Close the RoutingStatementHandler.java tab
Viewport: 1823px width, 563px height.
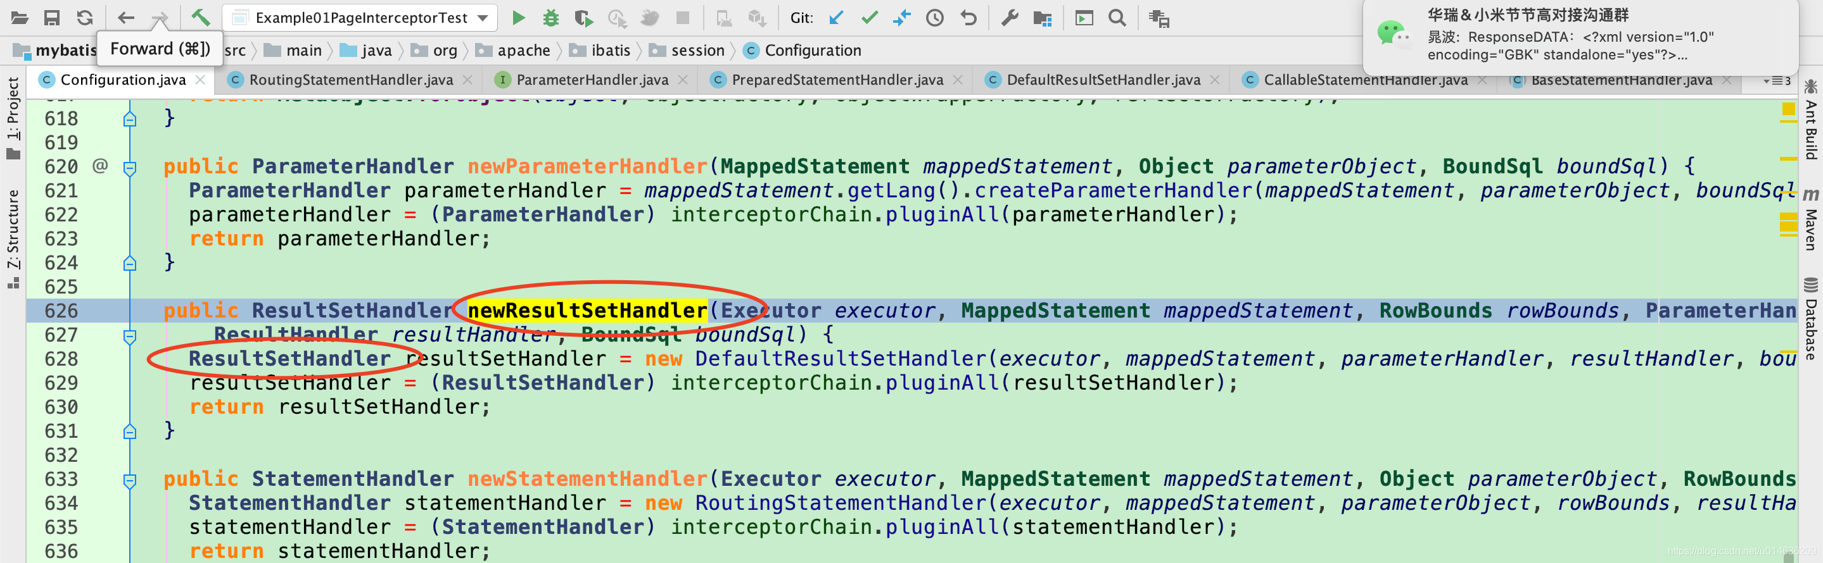tap(467, 80)
